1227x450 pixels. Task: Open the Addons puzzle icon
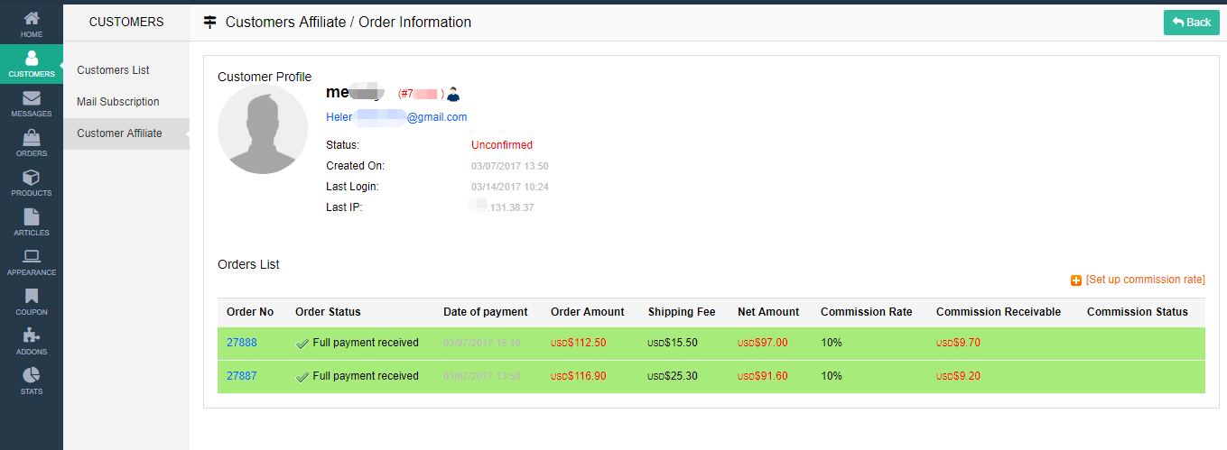coord(32,336)
